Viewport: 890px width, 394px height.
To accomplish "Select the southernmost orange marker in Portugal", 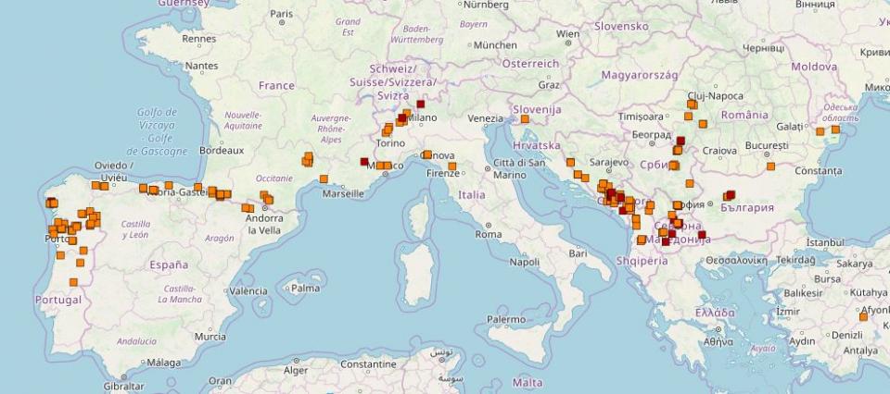I will (73, 282).
